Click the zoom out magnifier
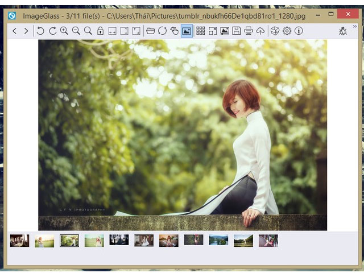Screen dimensions: 364x277 pyautogui.click(x=76, y=31)
